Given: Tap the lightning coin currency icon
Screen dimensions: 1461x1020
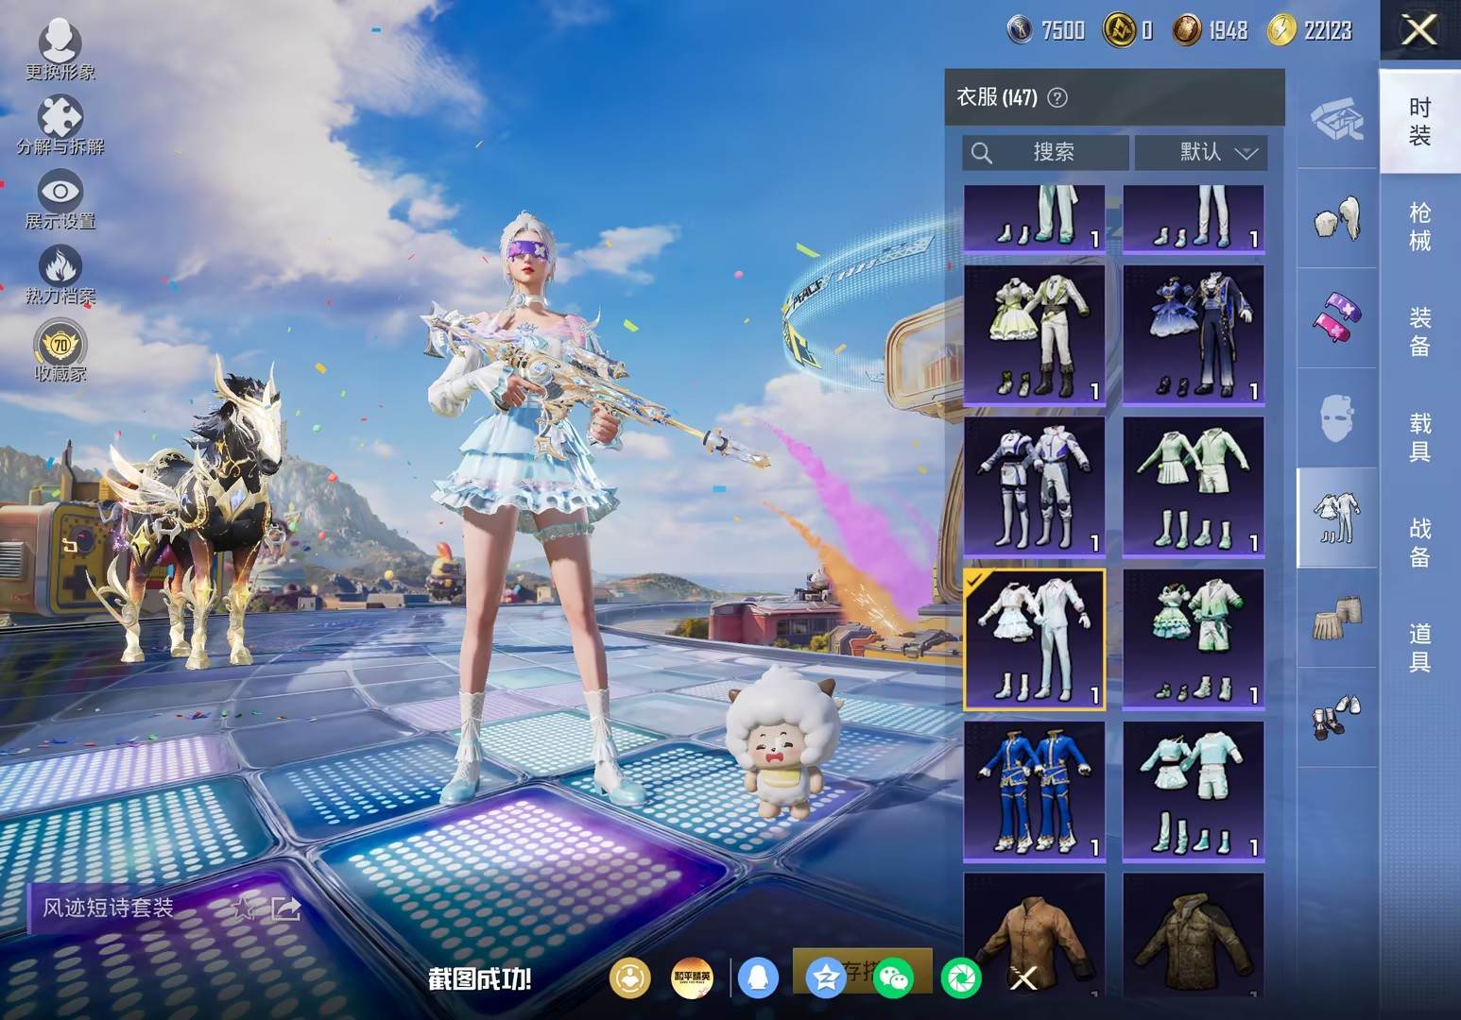Looking at the screenshot, I should pos(1281,30).
